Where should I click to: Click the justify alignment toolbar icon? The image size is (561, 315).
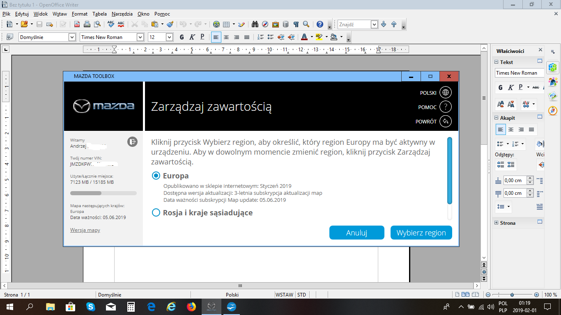pos(246,37)
